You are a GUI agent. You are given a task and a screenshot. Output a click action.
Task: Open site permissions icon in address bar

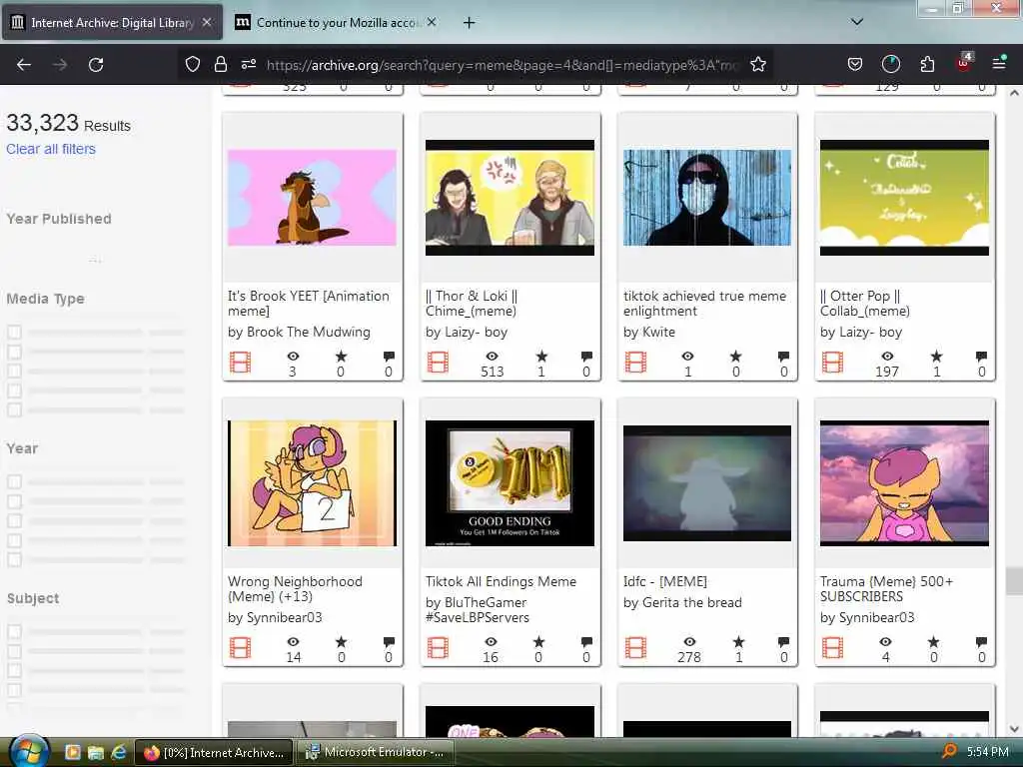249,65
